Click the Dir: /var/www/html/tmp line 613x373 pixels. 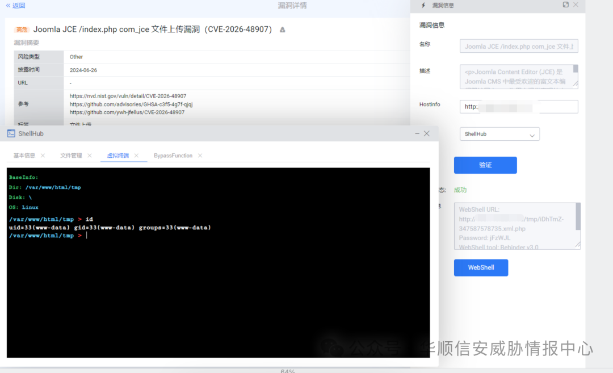click(45, 188)
